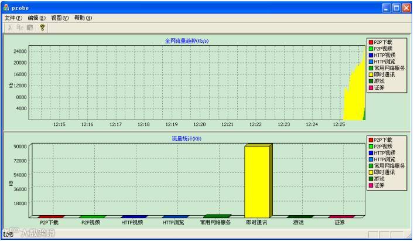Click 常用网络服务 swatch in top legend
Viewport: 414px width, 241px height.
[x=371, y=68]
